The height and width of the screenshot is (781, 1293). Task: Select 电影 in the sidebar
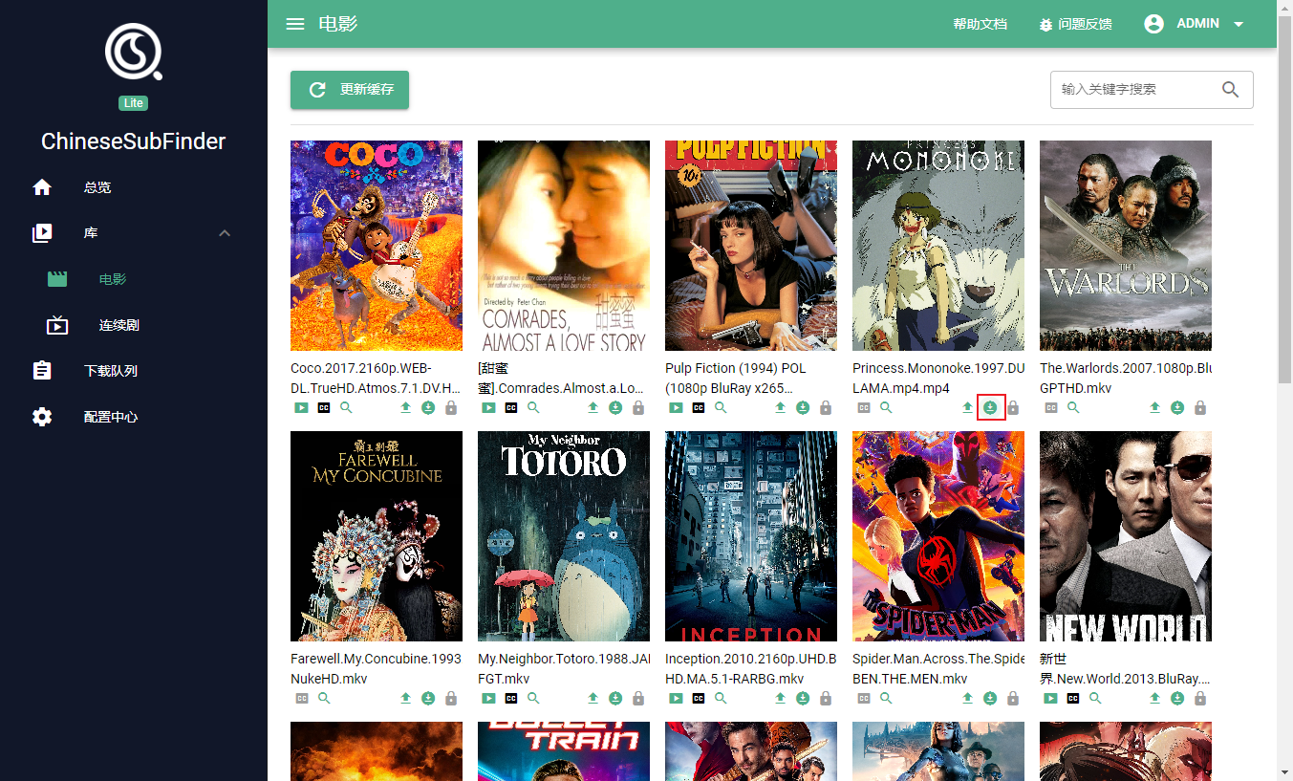click(134, 279)
